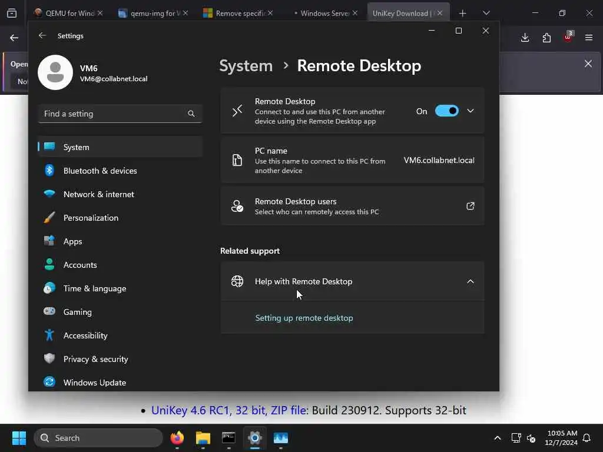Click the Settings gear taskbar icon

[x=254, y=438]
